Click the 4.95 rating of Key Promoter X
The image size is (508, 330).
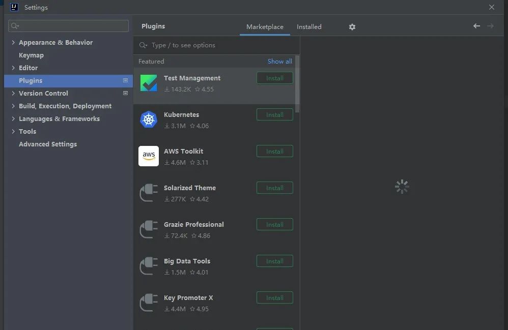[199, 309]
